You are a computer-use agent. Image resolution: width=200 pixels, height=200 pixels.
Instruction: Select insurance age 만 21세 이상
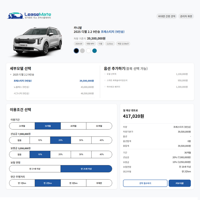pos(35,169)
